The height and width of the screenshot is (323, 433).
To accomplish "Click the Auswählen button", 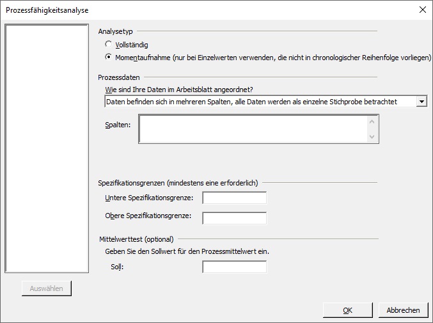I will click(x=47, y=288).
